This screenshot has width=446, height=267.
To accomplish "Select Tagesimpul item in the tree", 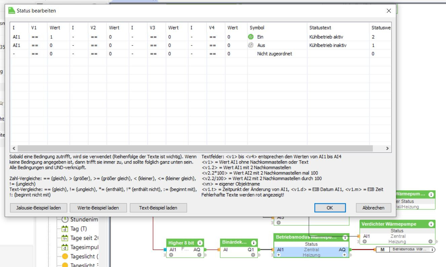I will 84,247.
